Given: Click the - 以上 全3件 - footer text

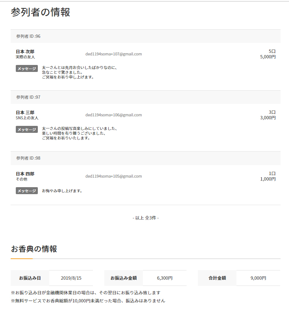Looking at the screenshot, I should (146, 218).
